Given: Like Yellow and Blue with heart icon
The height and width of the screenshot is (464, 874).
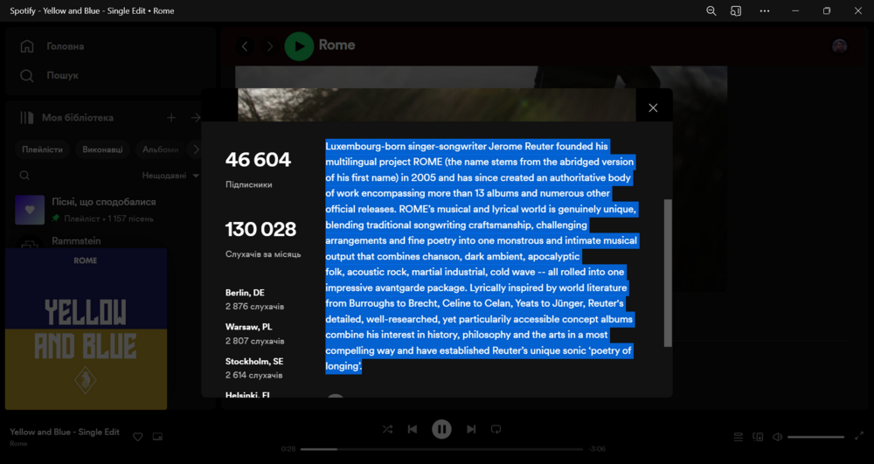Looking at the screenshot, I should point(138,437).
